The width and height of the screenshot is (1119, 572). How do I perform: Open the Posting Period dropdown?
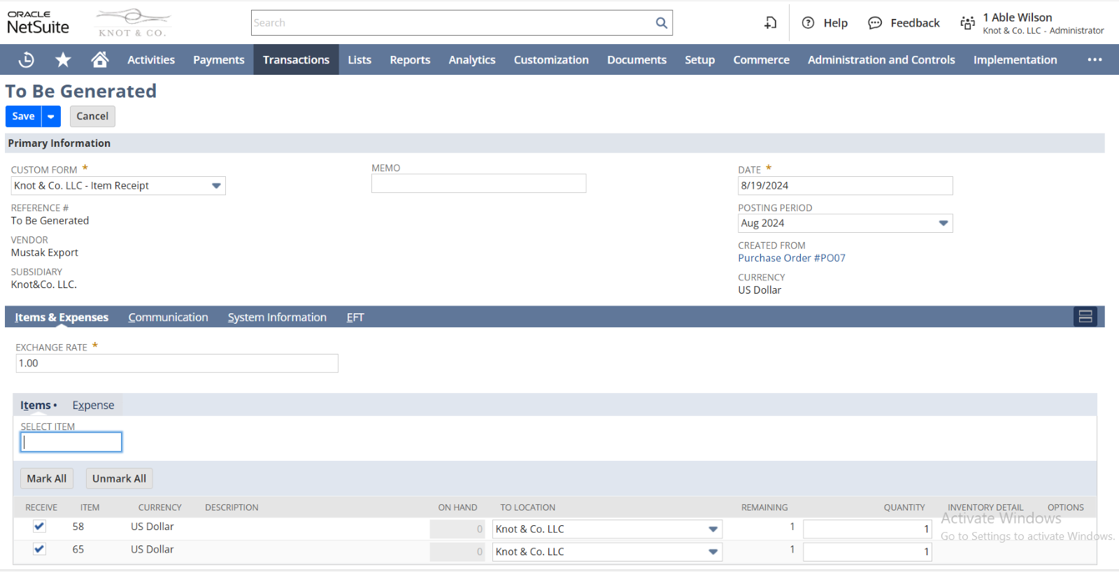pyautogui.click(x=943, y=223)
